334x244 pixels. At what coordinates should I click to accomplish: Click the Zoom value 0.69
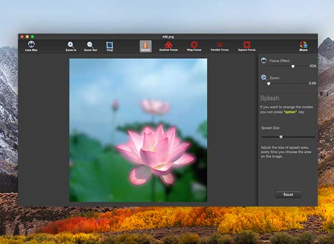(312, 84)
